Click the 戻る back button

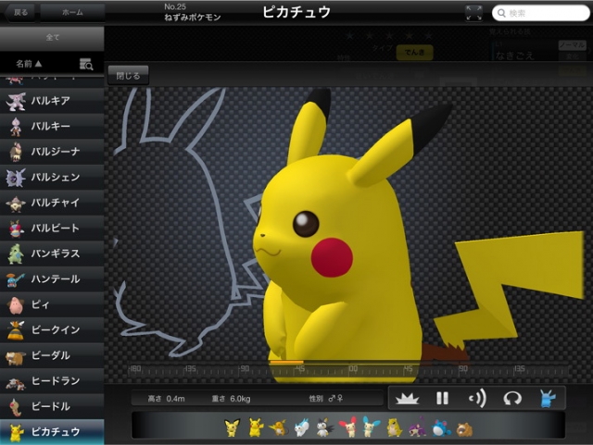tap(20, 13)
